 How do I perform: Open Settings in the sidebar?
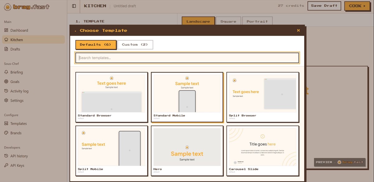pos(33,100)
